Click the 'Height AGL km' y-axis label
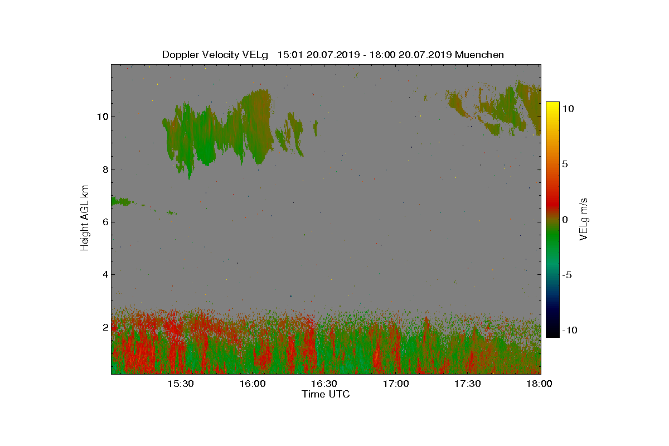 (x=85, y=217)
